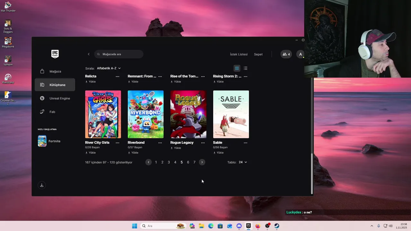Viewport: 411px width, 231px height.
Task: Open Megabonk desktop shortcut
Action: 8,43
